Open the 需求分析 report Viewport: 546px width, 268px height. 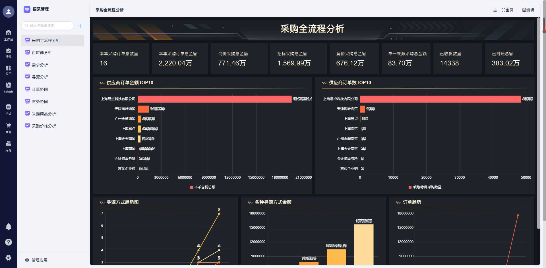click(40, 65)
